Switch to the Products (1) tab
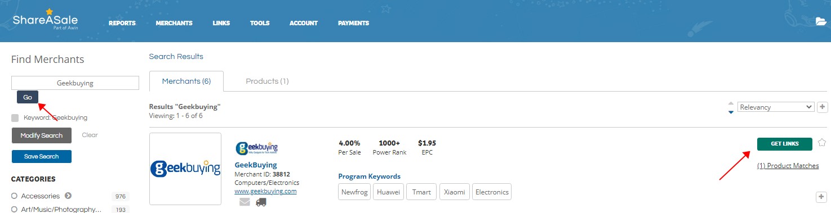The width and height of the screenshot is (831, 213). tap(267, 81)
